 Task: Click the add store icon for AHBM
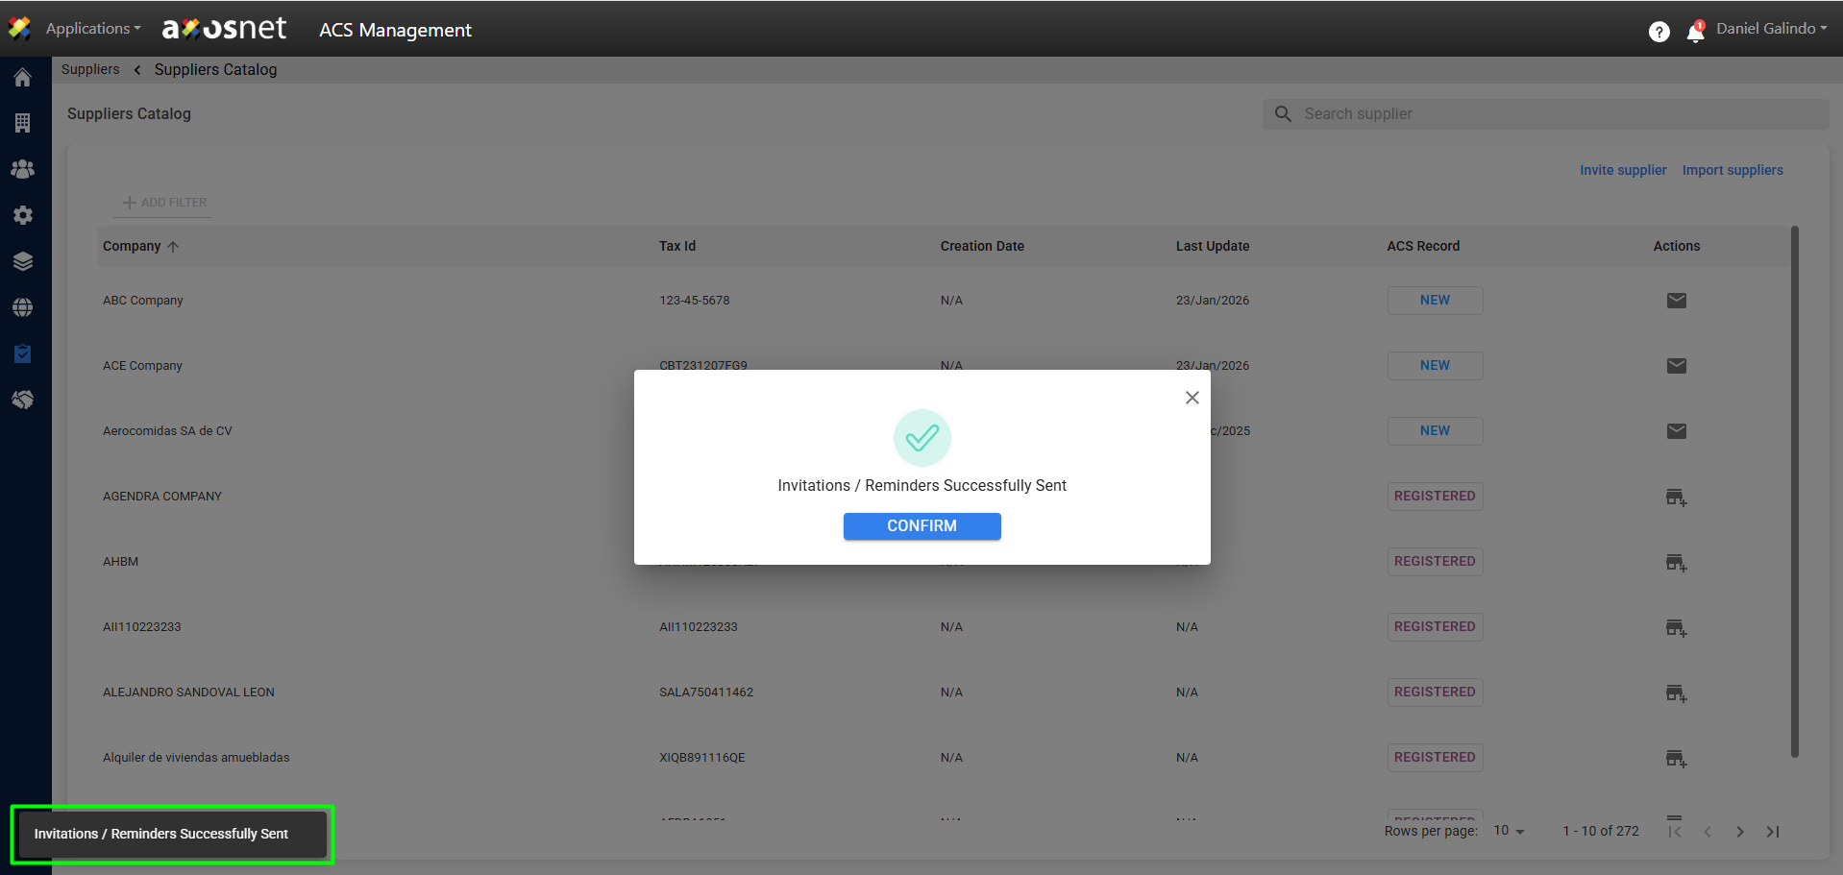click(x=1676, y=563)
